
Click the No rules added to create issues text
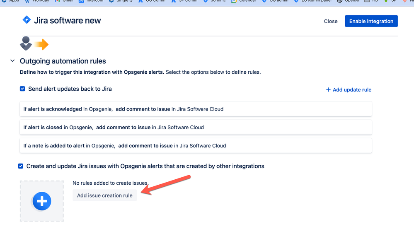(x=110, y=183)
